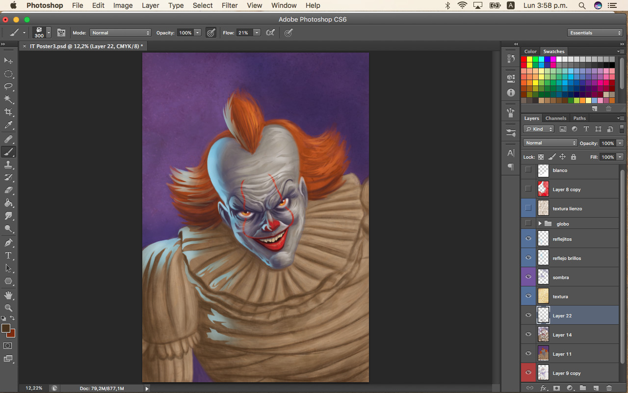Open the layer Kind filter dropdown
The width and height of the screenshot is (628, 393).
pyautogui.click(x=539, y=129)
